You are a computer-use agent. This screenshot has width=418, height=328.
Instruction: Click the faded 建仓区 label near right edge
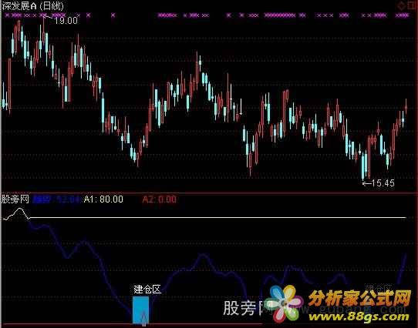click(379, 288)
